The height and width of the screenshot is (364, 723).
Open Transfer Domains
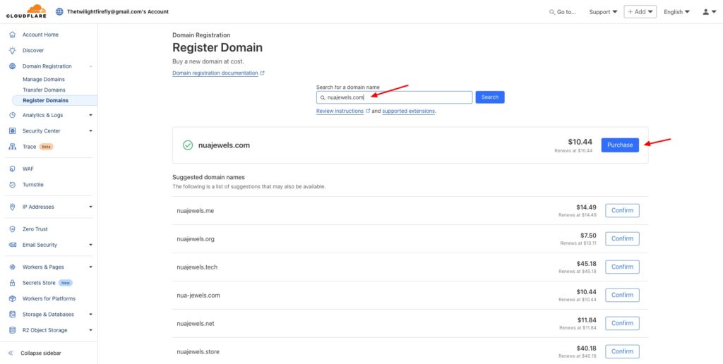point(44,90)
